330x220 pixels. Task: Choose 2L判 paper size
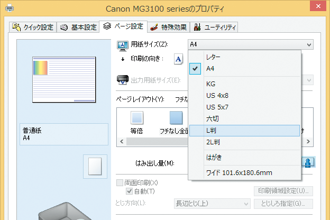click(244, 142)
